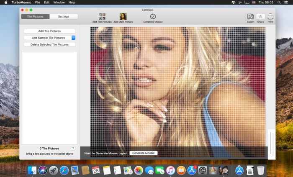Open Safari from the dock

point(64,170)
